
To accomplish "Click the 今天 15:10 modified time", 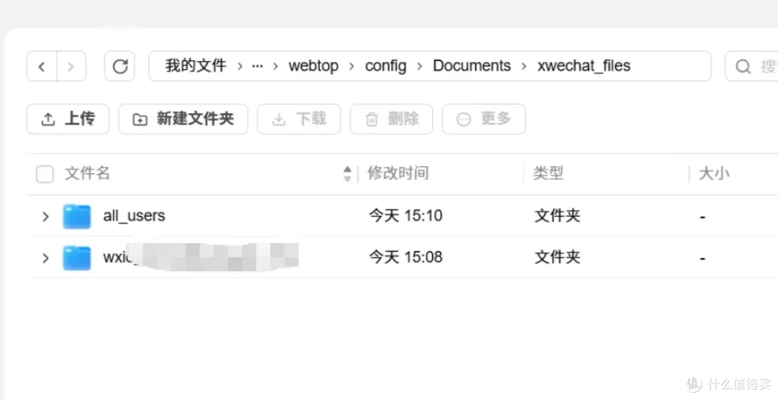I will [x=406, y=216].
